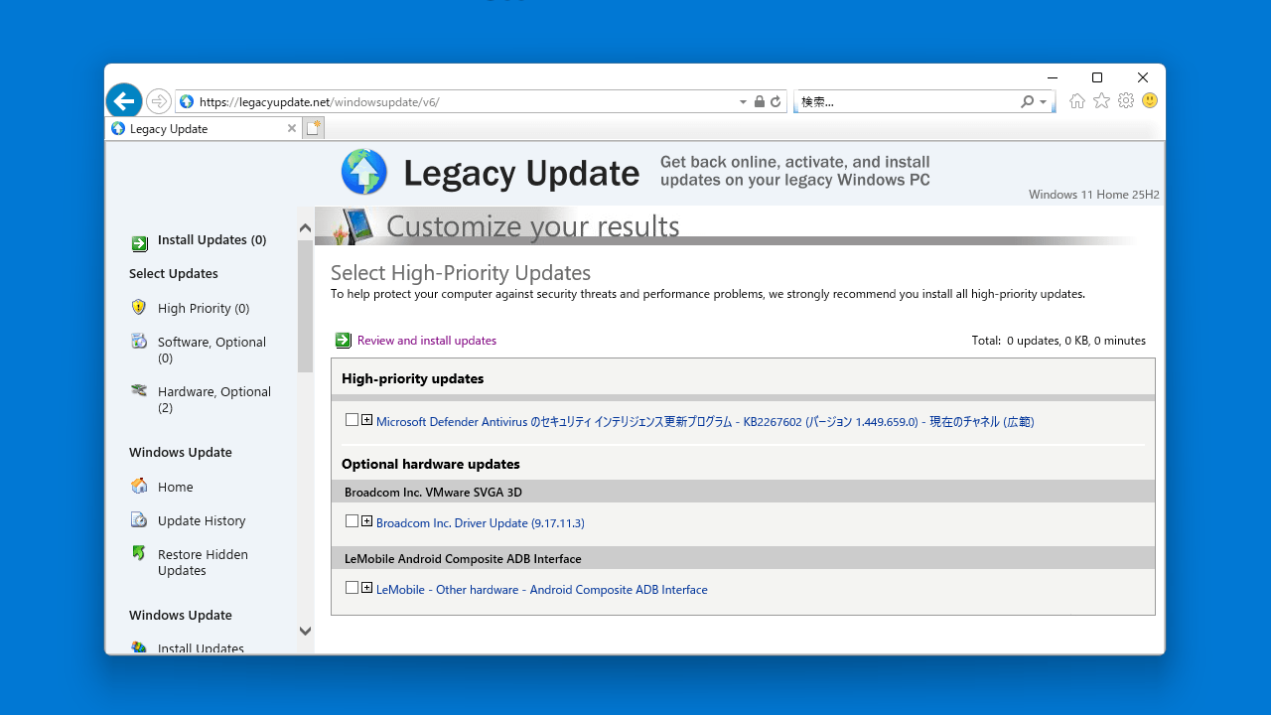Click the Total: 0 updates summary text
Viewport: 1271px width, 715px height.
pos(1059,341)
